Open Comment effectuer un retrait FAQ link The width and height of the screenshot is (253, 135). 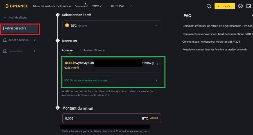coord(218,26)
